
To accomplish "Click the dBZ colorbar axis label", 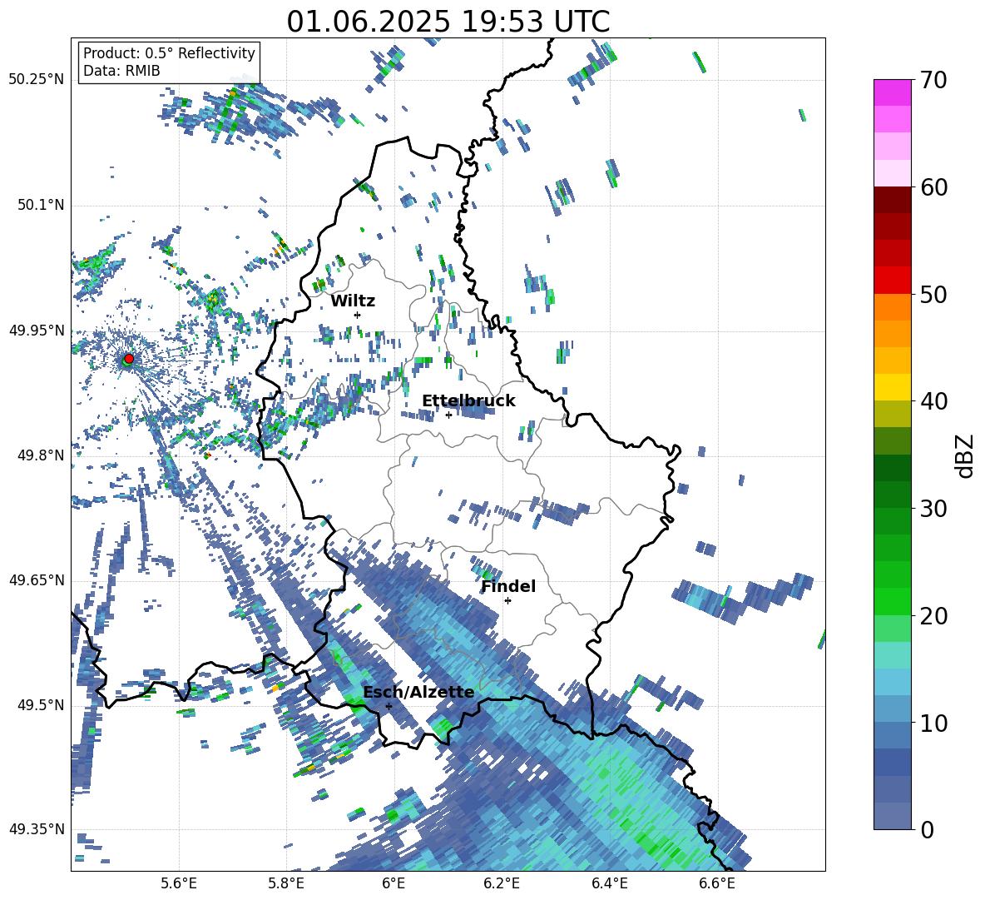I will [x=966, y=455].
